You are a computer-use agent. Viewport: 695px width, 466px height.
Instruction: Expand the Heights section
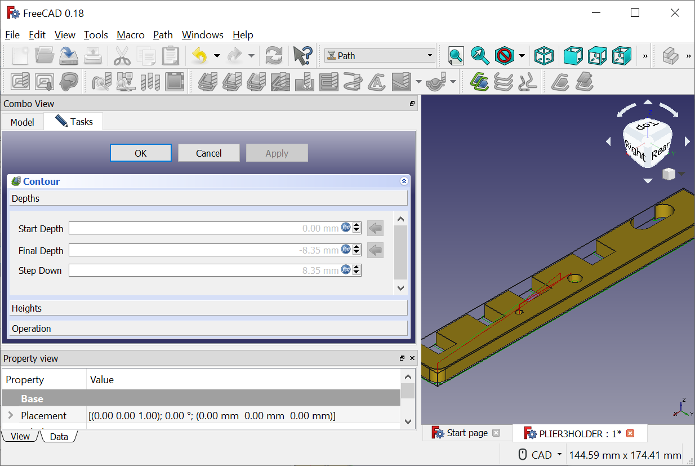(x=208, y=308)
